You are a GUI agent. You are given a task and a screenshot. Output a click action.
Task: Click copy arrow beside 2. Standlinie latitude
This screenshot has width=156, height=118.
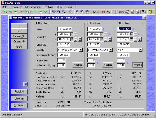110,34
